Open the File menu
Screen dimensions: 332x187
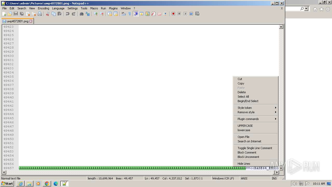[x=4, y=8]
